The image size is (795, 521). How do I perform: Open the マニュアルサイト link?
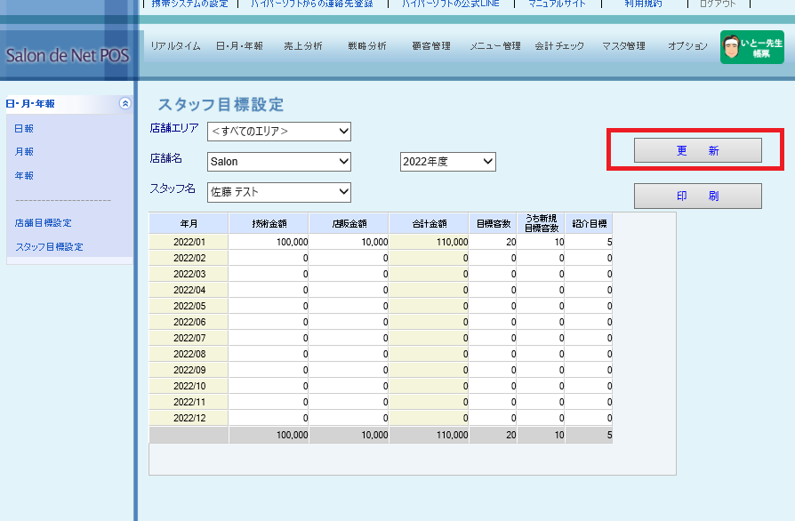pyautogui.click(x=557, y=4)
